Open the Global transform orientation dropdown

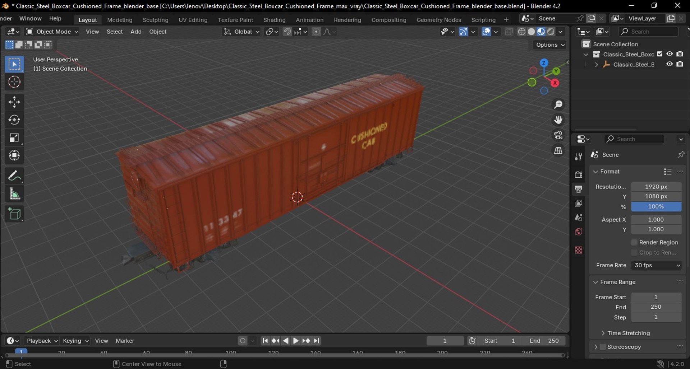[x=241, y=32]
